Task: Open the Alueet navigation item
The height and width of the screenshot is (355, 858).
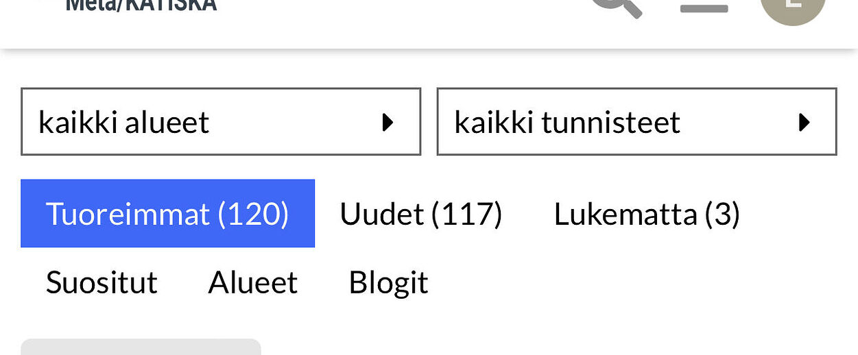Action: pyautogui.click(x=252, y=282)
